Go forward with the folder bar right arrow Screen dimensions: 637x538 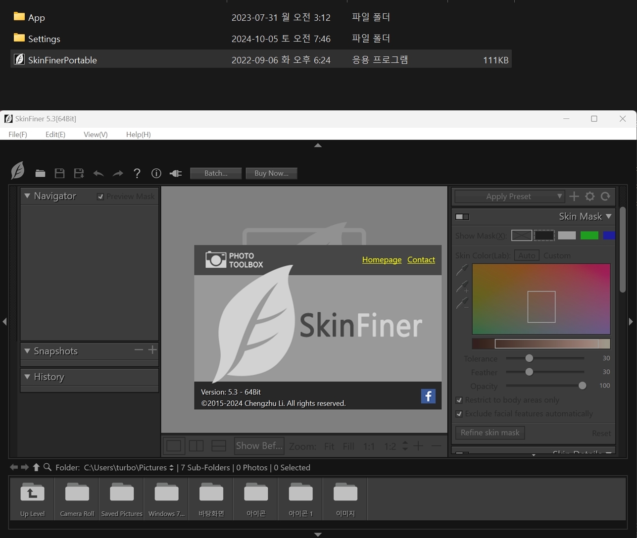point(25,467)
